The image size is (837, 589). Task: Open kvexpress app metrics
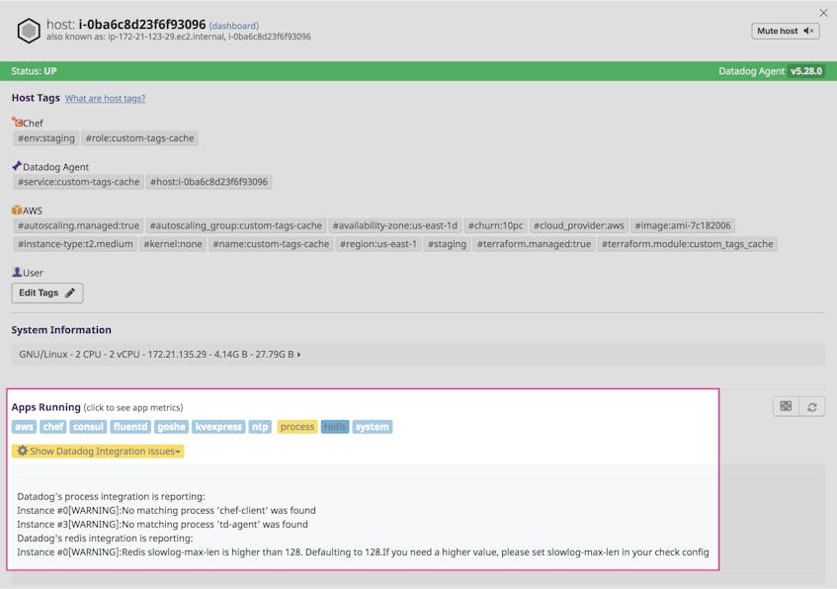click(218, 427)
